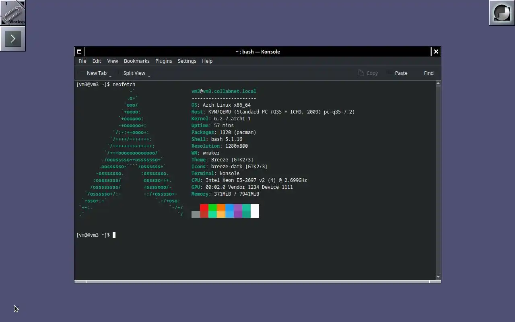Open the Bookmarks menu
515x322 pixels.
click(x=136, y=61)
